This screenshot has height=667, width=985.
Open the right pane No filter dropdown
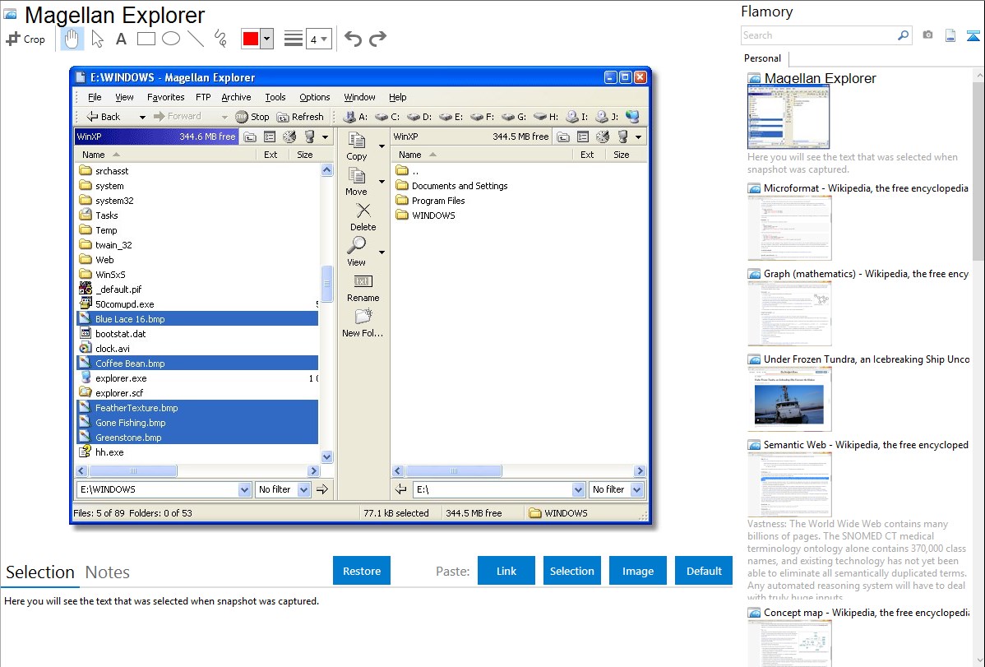coord(637,489)
